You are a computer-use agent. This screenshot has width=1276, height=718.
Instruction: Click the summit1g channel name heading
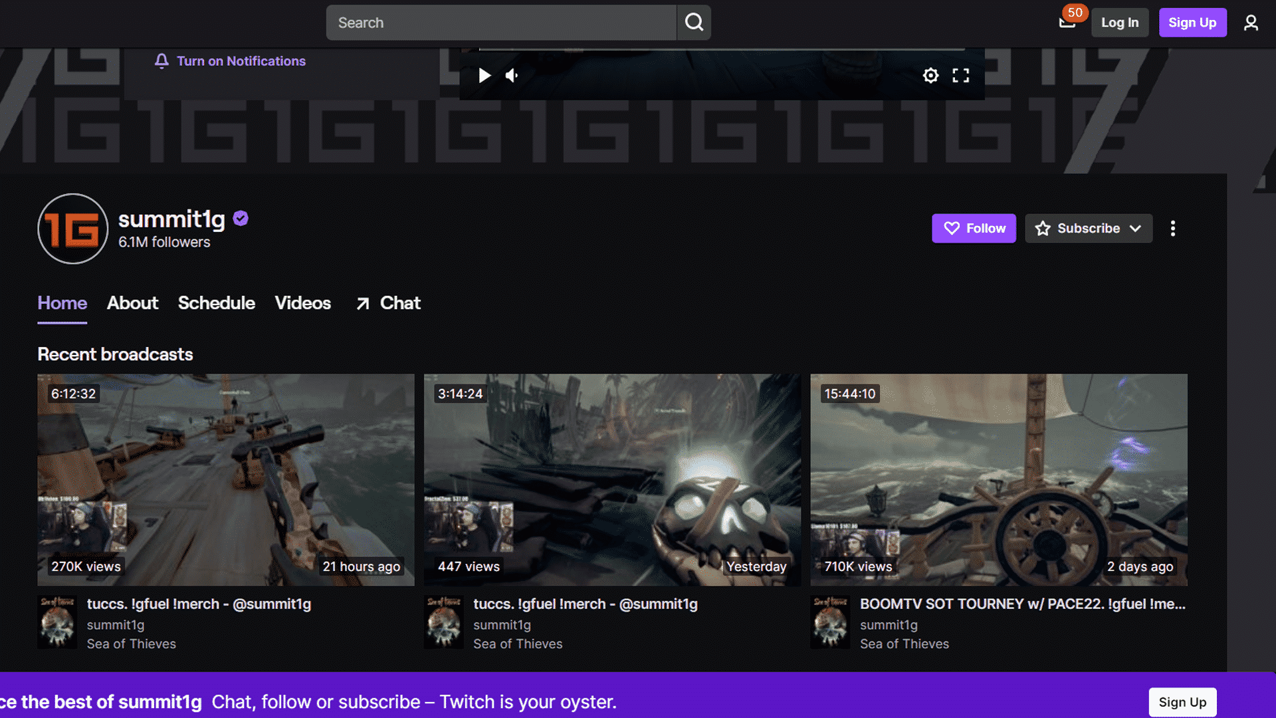pyautogui.click(x=171, y=219)
